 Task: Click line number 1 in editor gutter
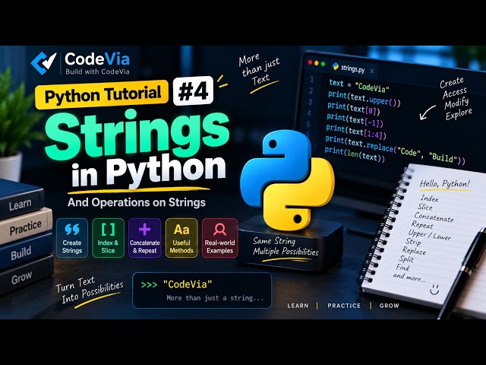[312, 79]
